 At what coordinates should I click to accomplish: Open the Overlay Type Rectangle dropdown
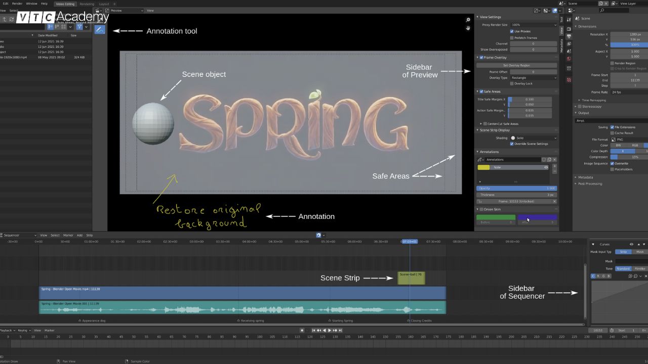533,78
